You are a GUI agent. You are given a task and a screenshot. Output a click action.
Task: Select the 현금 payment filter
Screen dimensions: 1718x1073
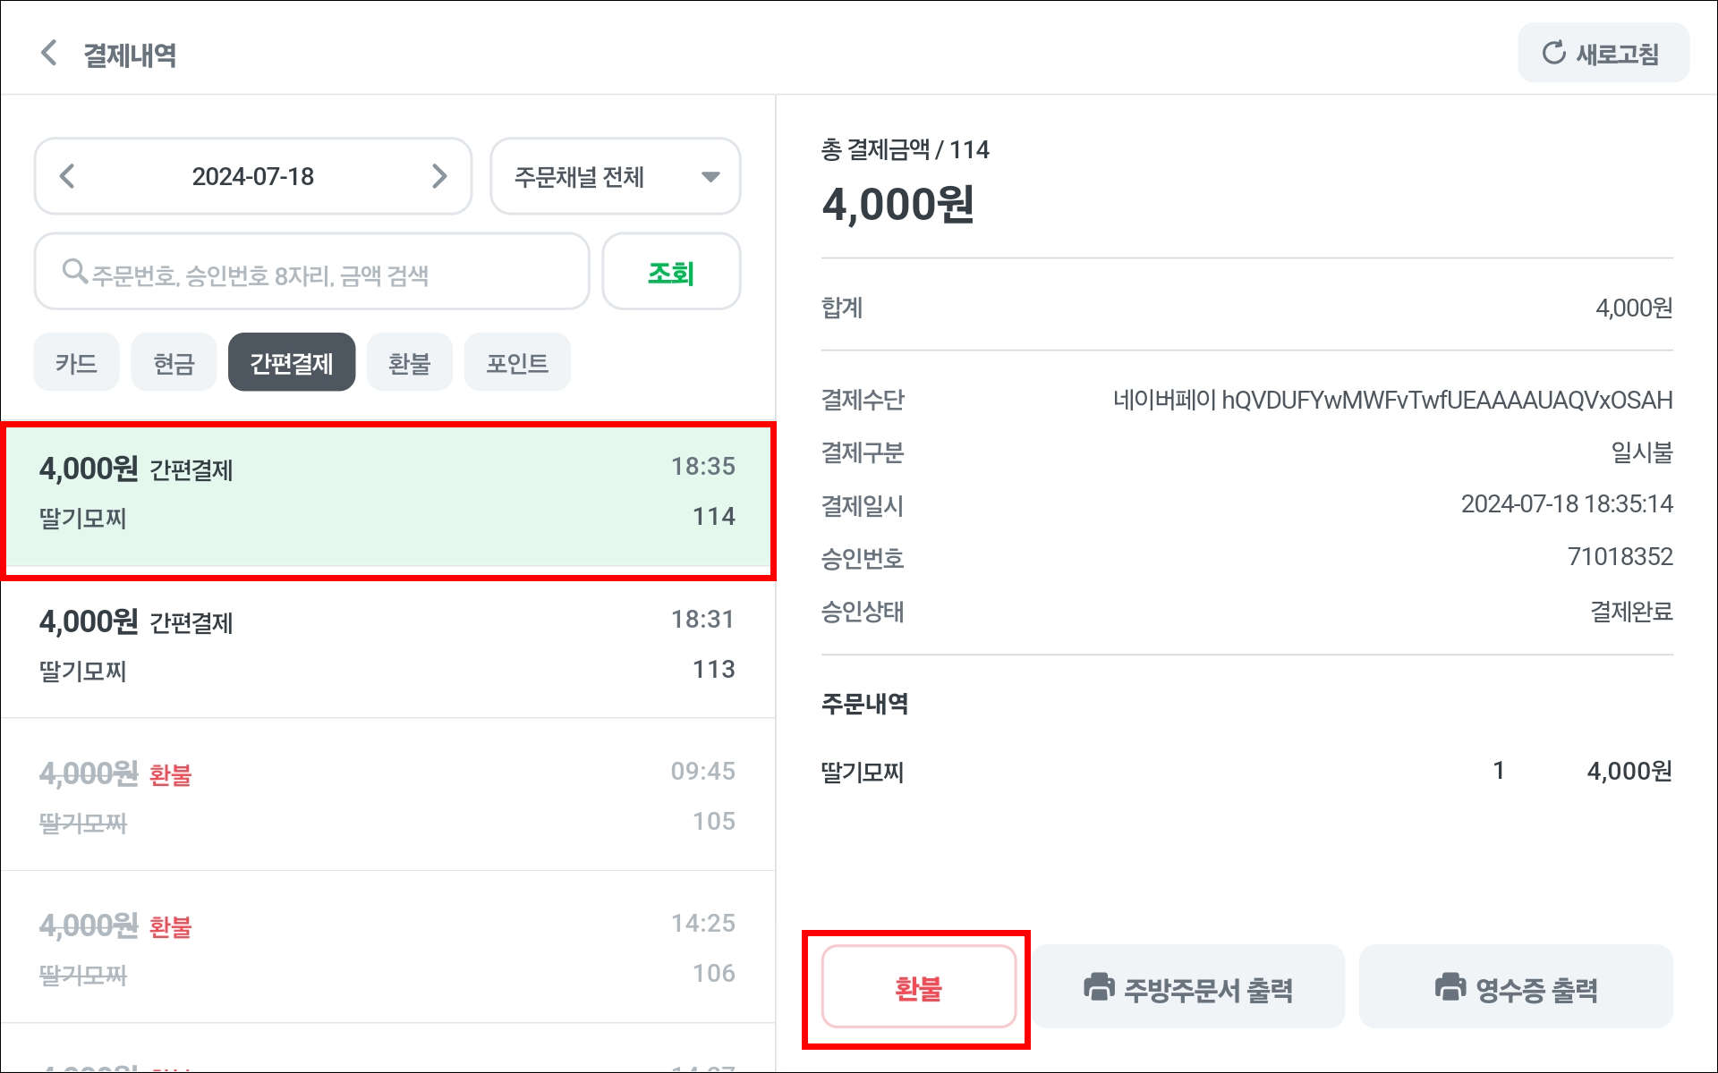click(174, 363)
